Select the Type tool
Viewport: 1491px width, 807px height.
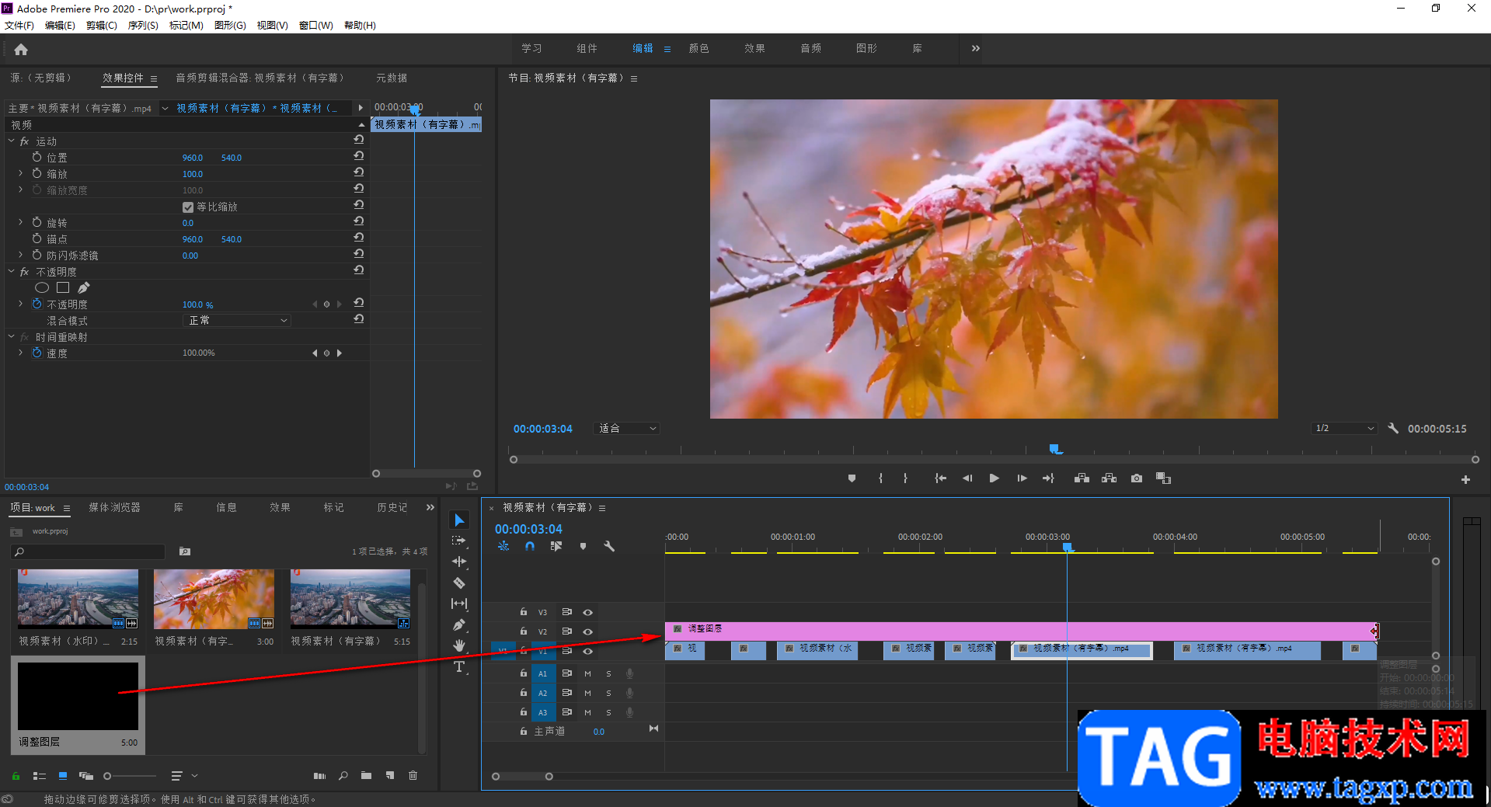(x=459, y=667)
